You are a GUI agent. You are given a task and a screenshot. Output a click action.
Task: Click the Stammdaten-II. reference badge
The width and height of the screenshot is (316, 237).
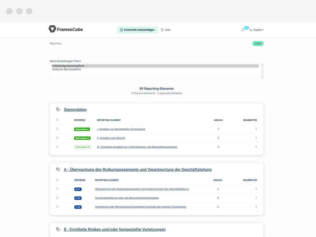click(82, 138)
